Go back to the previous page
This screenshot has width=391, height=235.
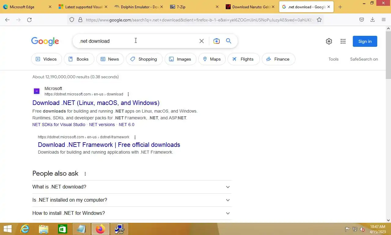[x=7, y=20]
